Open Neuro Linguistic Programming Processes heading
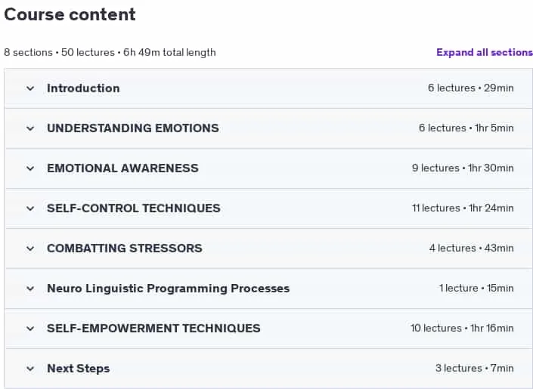 coord(169,289)
